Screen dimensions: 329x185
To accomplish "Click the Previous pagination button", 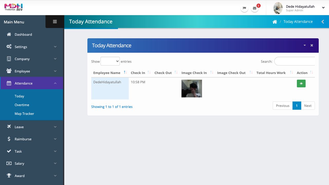I will (282, 106).
